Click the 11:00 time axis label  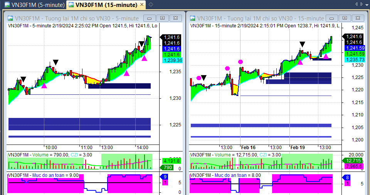pos(87,148)
